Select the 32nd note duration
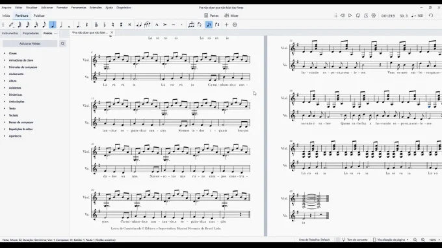442x248 pixels. point(27,25)
